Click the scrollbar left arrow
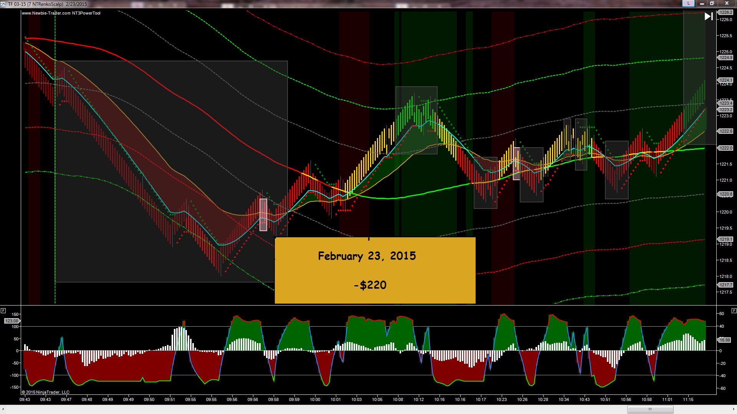The height and width of the screenshot is (414, 737). [3, 409]
